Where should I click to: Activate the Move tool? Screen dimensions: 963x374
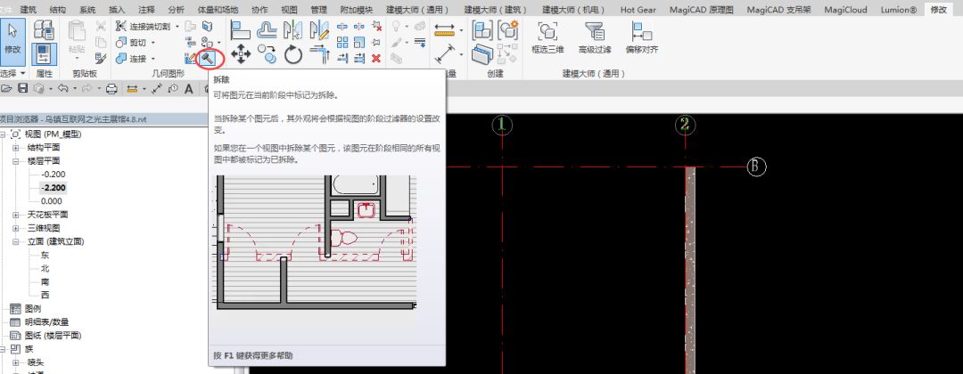[x=240, y=55]
